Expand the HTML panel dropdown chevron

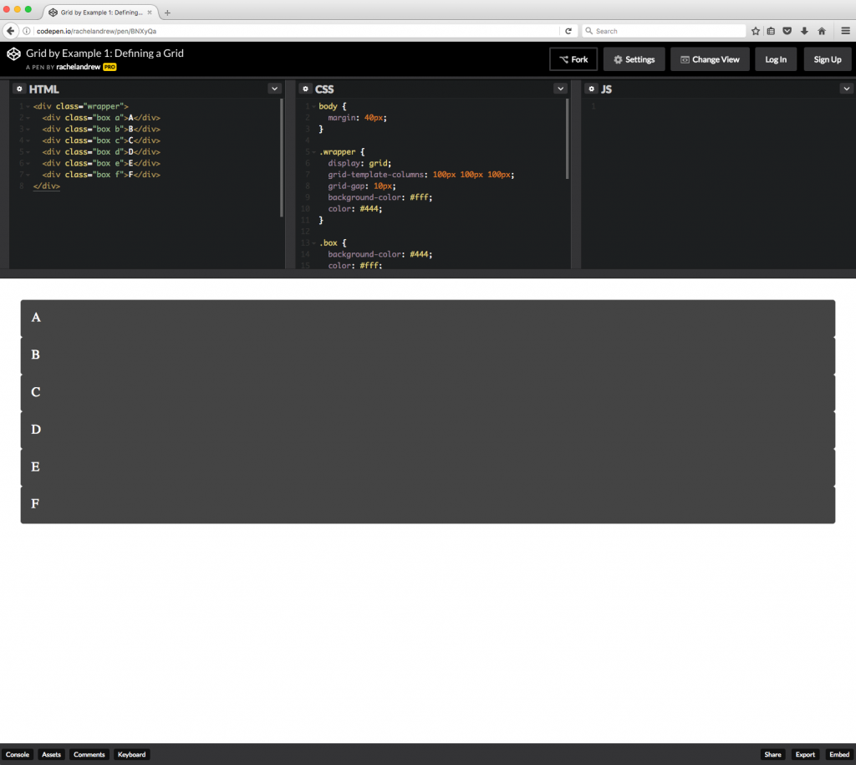tap(274, 89)
